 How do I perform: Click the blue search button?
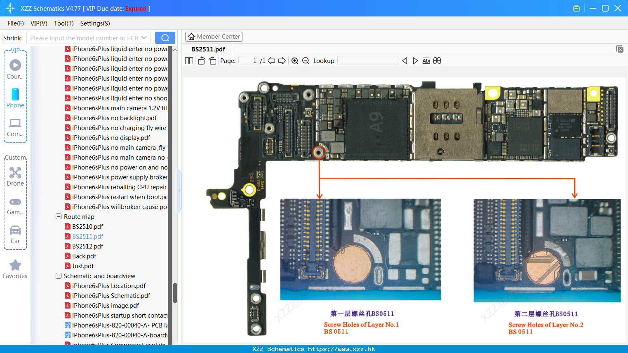165,38
